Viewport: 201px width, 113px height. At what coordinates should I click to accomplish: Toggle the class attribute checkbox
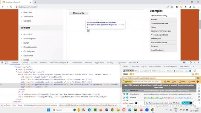point(180,82)
